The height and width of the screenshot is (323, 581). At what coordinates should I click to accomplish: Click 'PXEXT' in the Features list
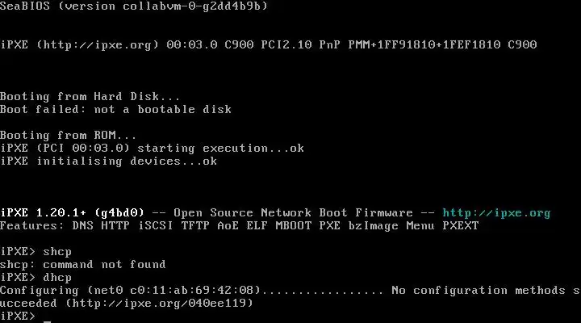[x=460, y=226]
